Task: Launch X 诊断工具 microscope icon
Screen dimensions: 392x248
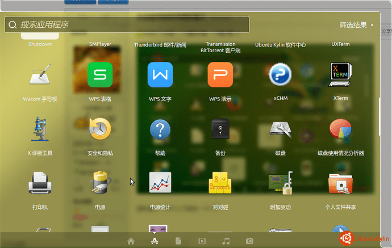Action: (40, 129)
